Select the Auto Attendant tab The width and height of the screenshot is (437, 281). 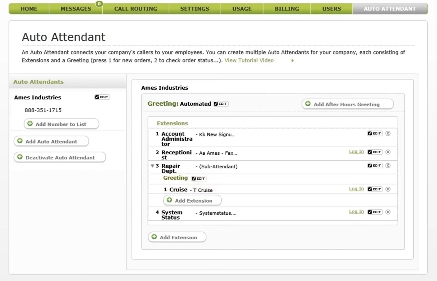pyautogui.click(x=390, y=9)
